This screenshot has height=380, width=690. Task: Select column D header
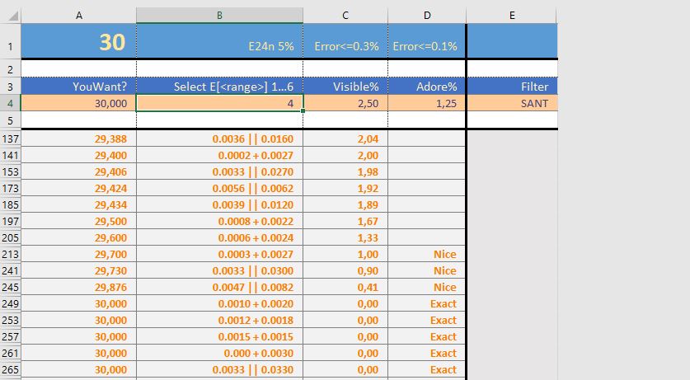(x=427, y=16)
